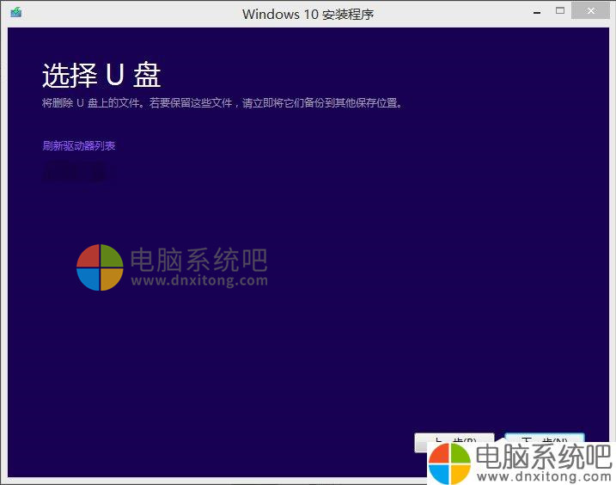Click the faded www.dnxitong.com center watermark URL

pos(198,280)
